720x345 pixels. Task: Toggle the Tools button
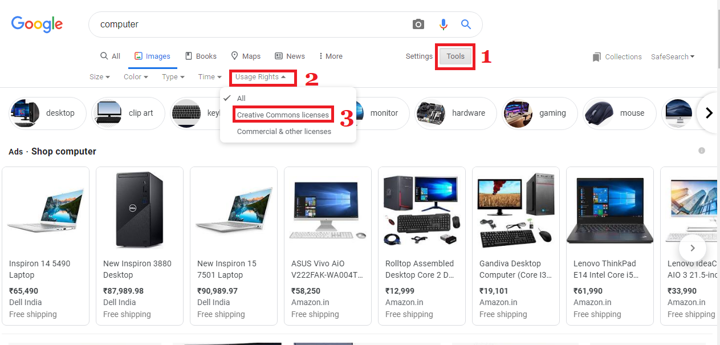point(455,56)
